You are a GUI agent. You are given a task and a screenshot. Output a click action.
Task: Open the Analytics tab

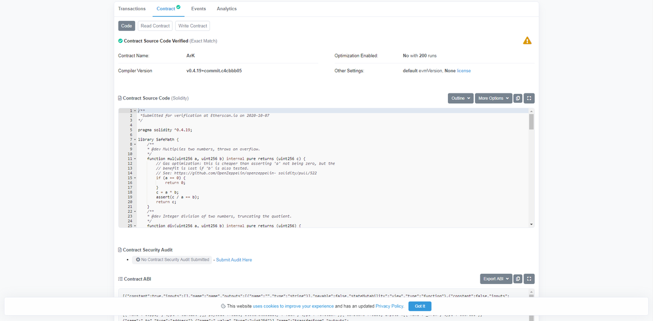click(x=226, y=9)
